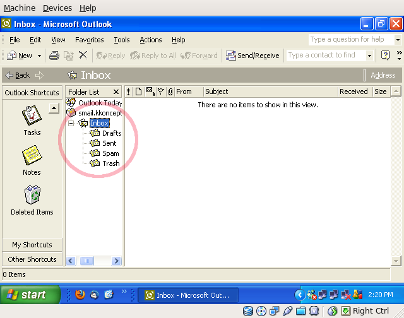The height and width of the screenshot is (318, 404).
Task: Select the Inbox folder
Action: click(100, 123)
